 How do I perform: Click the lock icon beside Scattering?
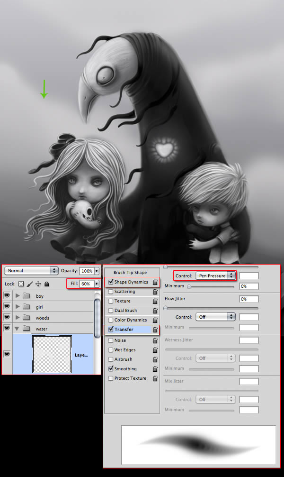coord(155,292)
